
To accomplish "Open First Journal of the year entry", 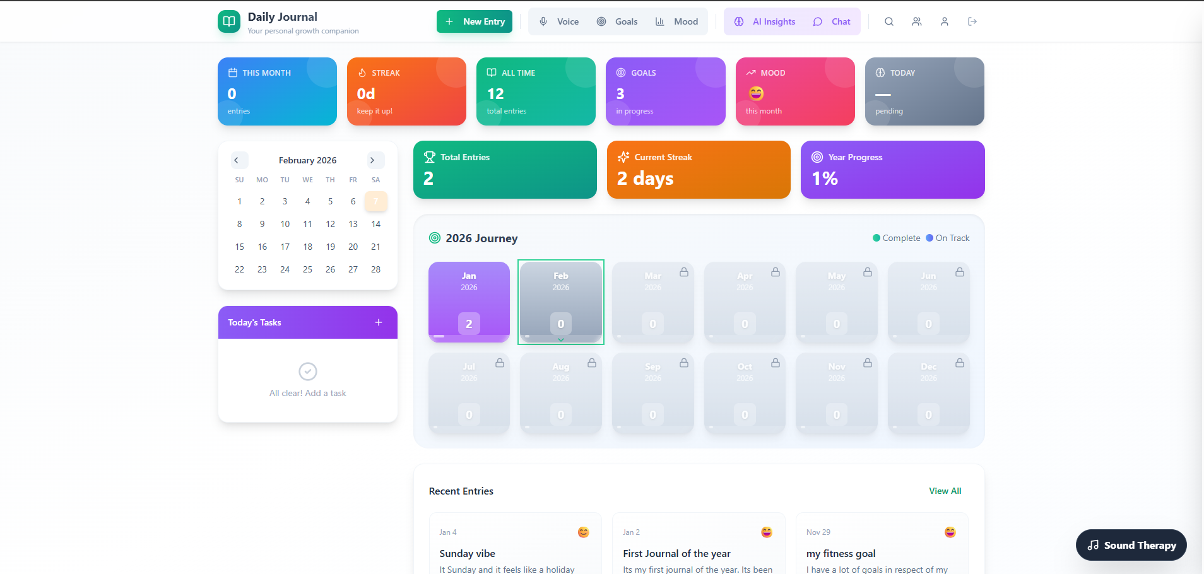I will tap(699, 544).
